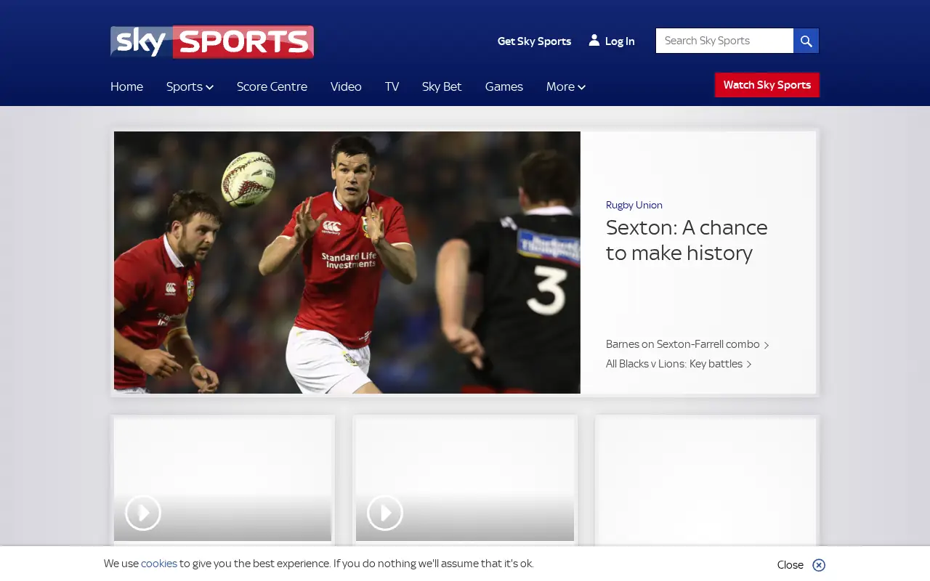The height and width of the screenshot is (581, 930).
Task: Expand the Sports dropdown menu
Action: (190, 86)
